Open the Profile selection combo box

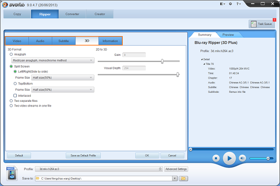point(99,169)
